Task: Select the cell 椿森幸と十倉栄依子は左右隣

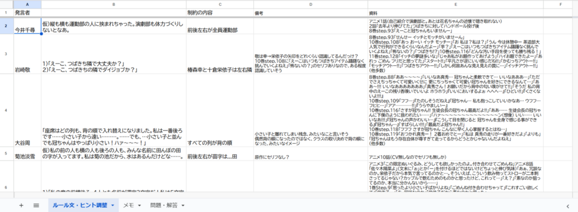Action: [220, 54]
